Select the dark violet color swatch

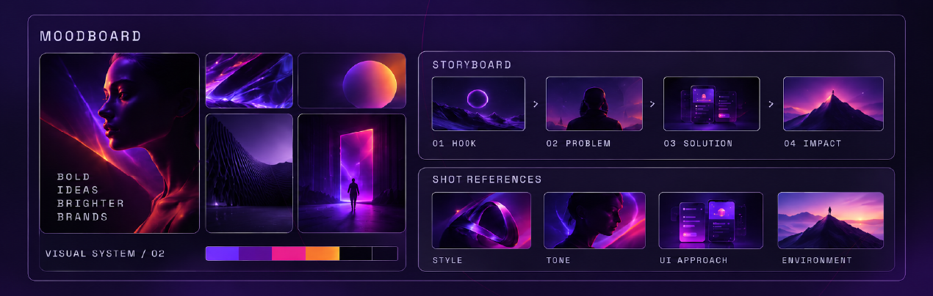[x=255, y=254]
